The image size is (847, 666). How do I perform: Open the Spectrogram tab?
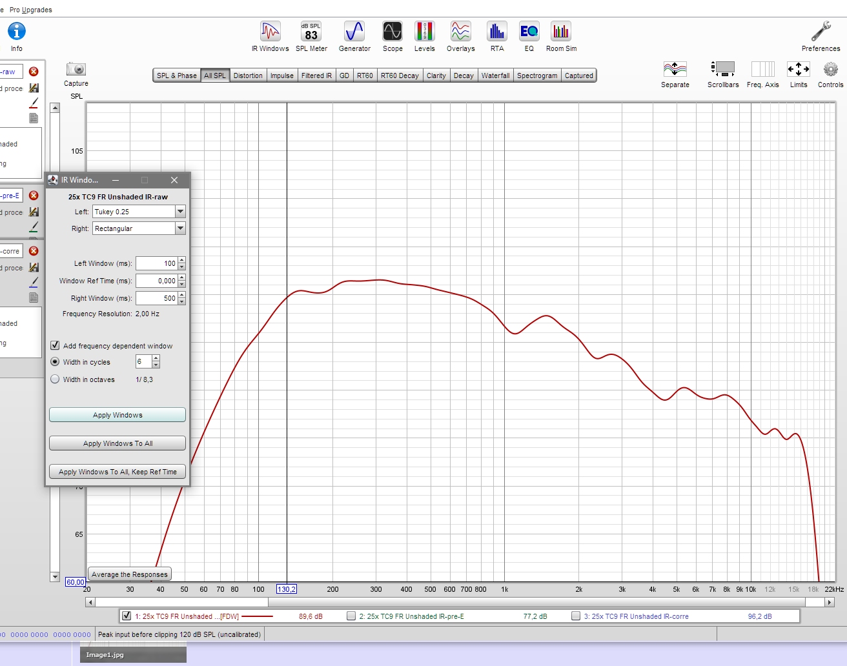tap(537, 76)
